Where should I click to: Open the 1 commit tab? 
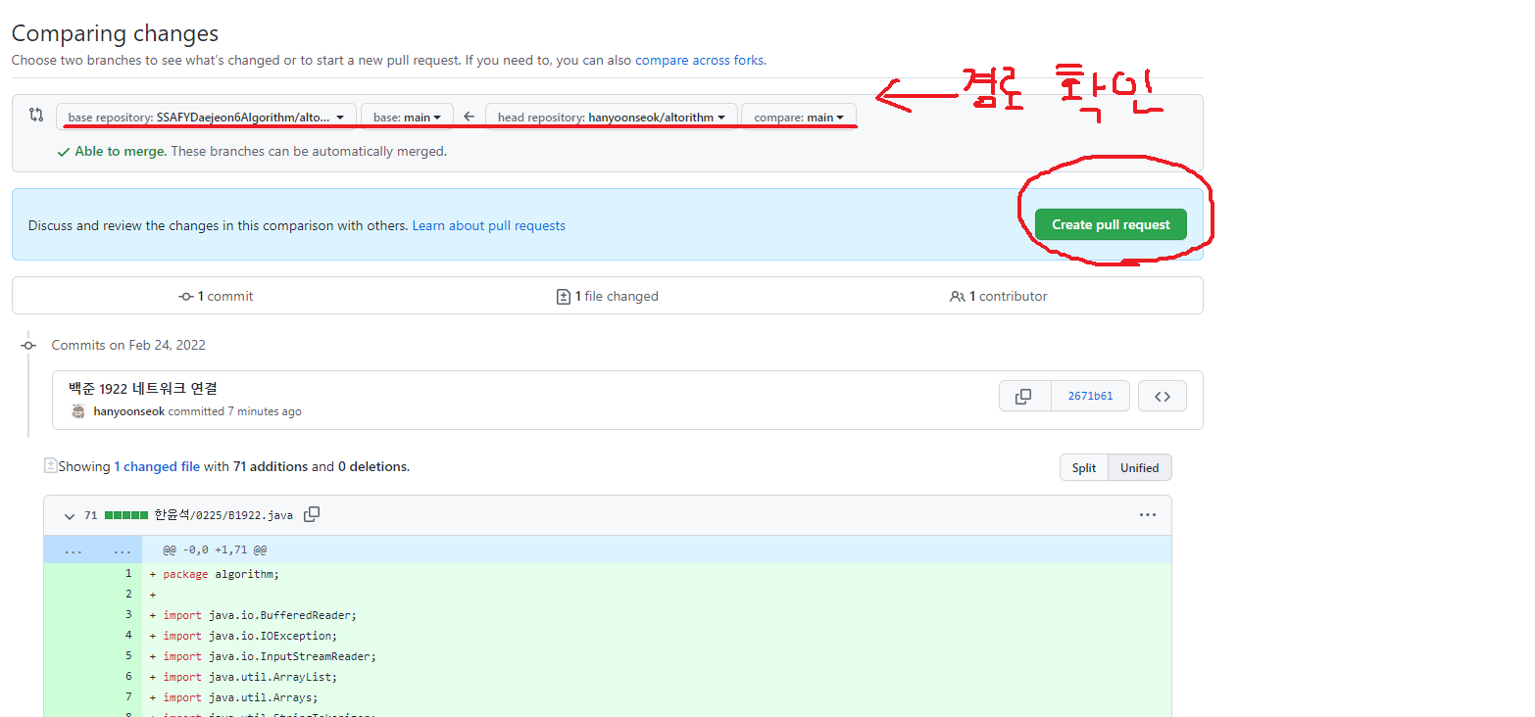coord(215,296)
